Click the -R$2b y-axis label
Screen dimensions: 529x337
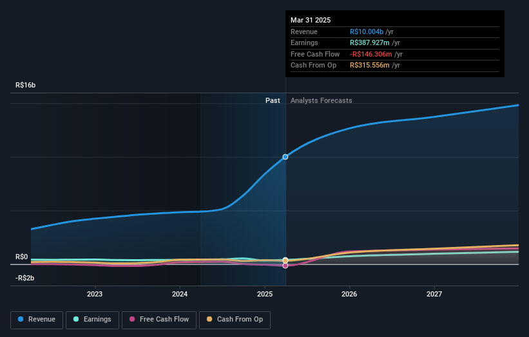pos(24,278)
